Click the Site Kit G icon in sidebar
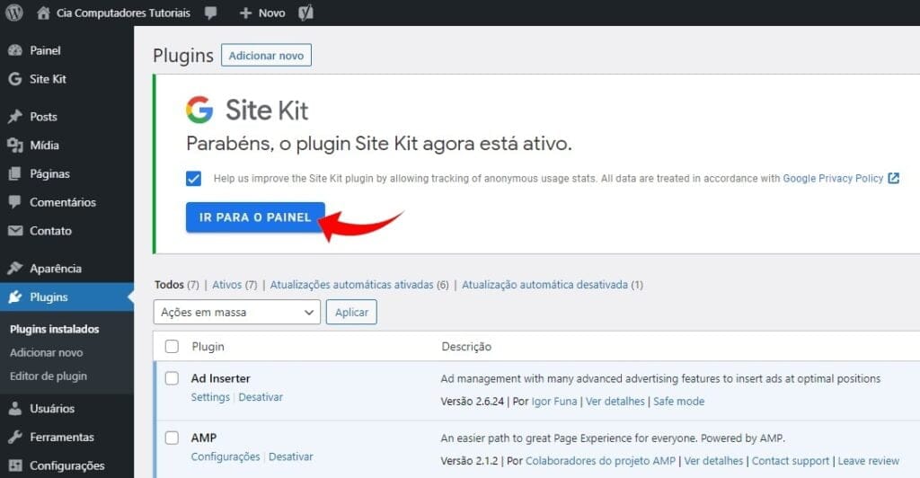 [x=14, y=79]
